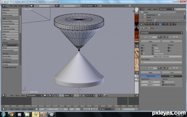187x117 pixels.
Task: Open the Marker menu in timeline
Action: point(17,109)
